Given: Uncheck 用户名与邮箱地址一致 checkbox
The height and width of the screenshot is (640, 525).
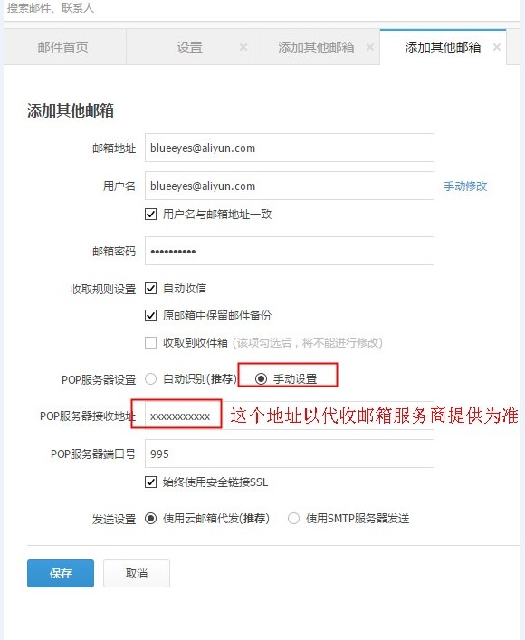Looking at the screenshot, I should (x=150, y=214).
